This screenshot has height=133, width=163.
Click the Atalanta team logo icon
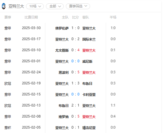[4, 6]
